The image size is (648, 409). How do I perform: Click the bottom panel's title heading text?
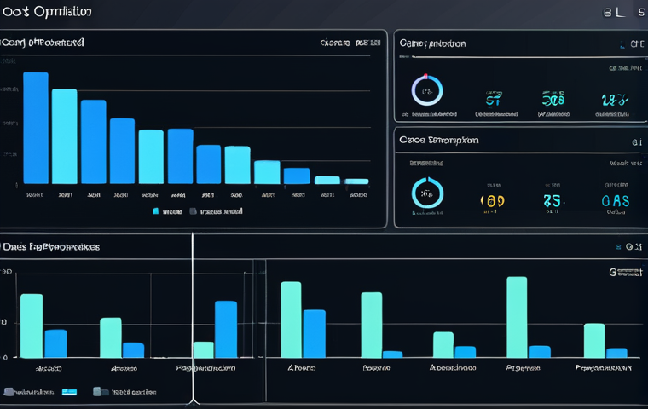pyautogui.click(x=51, y=247)
